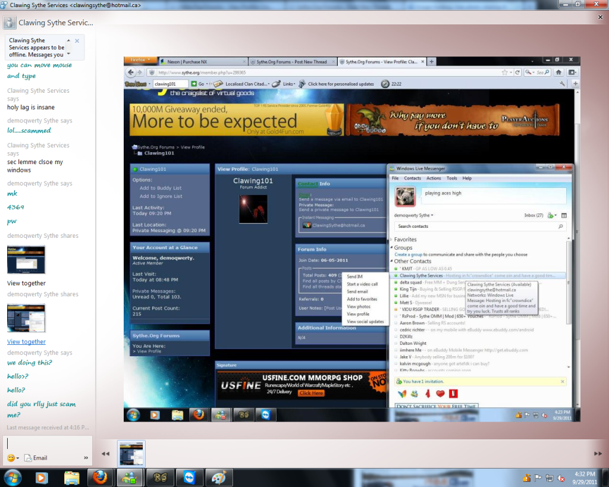Open the emoticon picker smiley
Screen dimensions: 609x487
coord(11,458)
